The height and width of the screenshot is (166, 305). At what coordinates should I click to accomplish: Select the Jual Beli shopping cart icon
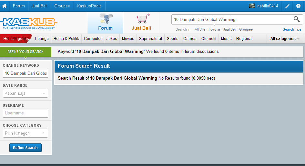(143, 18)
